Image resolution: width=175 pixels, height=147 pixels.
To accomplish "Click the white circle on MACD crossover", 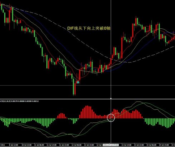I will pyautogui.click(x=111, y=118).
